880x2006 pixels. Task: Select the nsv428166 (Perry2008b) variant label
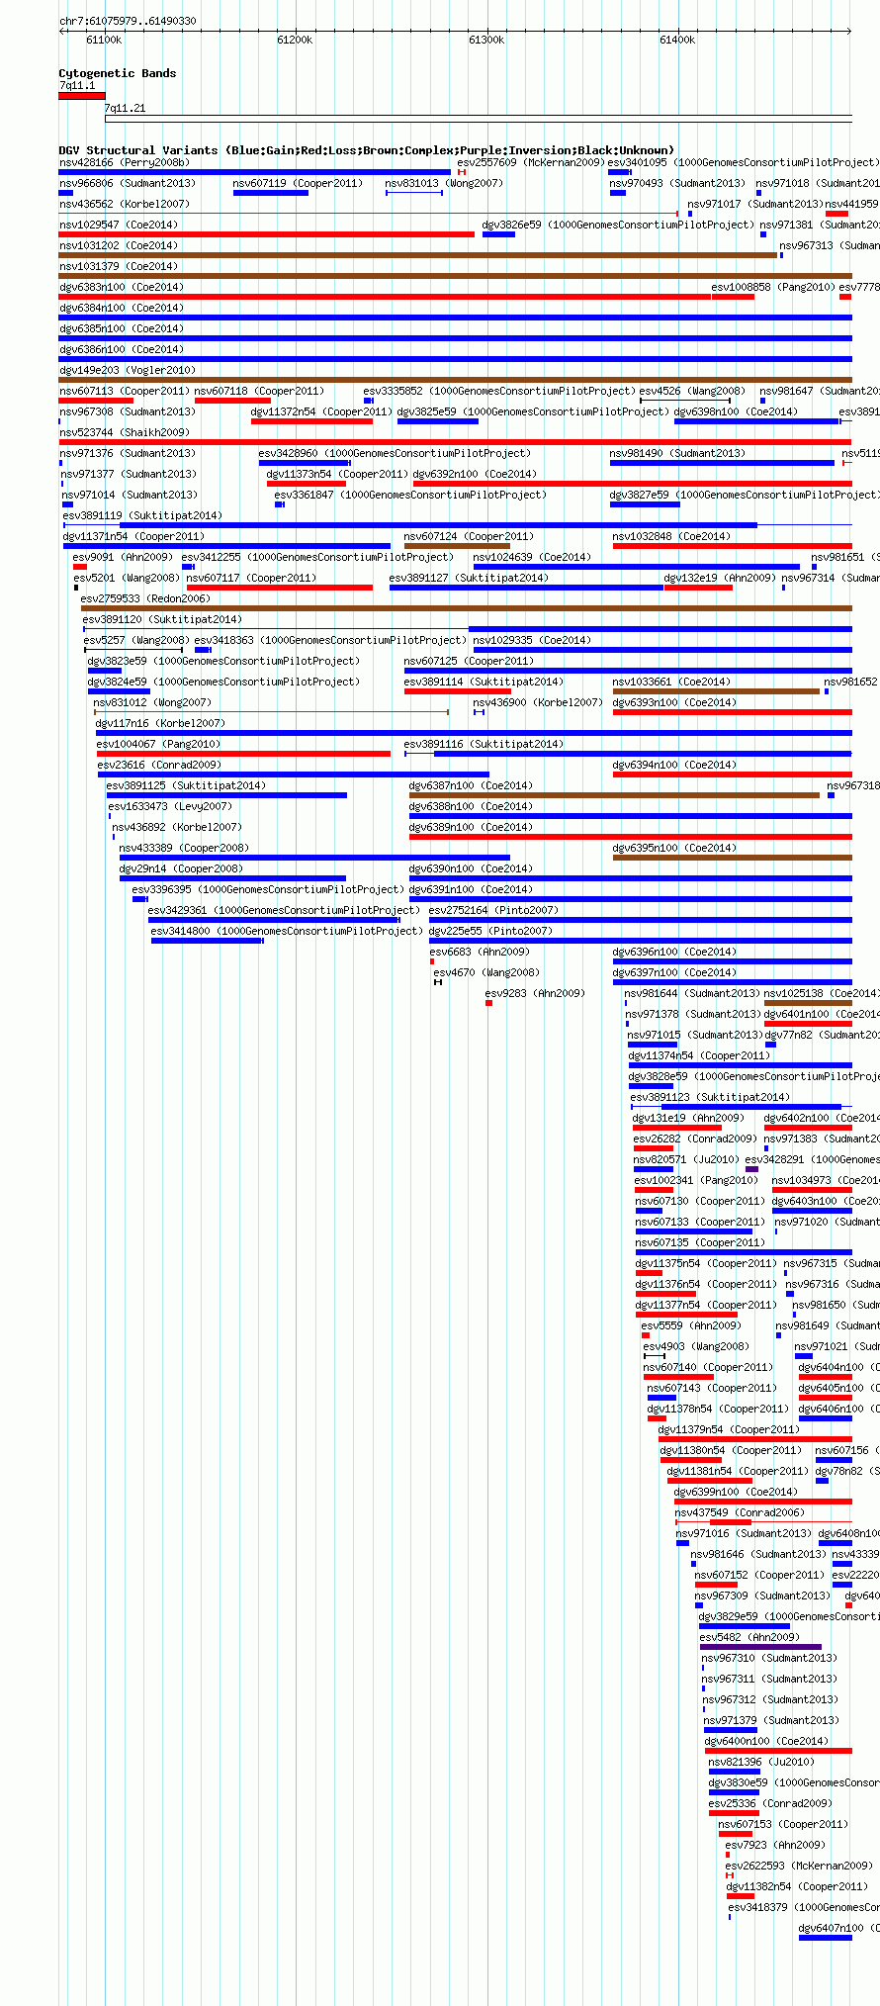(x=125, y=162)
